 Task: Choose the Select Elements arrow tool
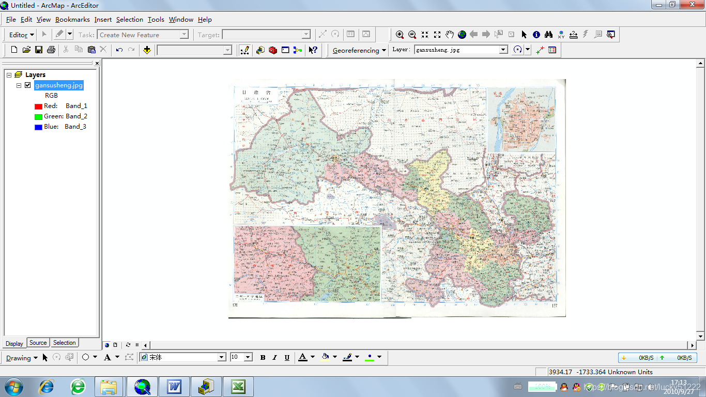[x=524, y=35]
